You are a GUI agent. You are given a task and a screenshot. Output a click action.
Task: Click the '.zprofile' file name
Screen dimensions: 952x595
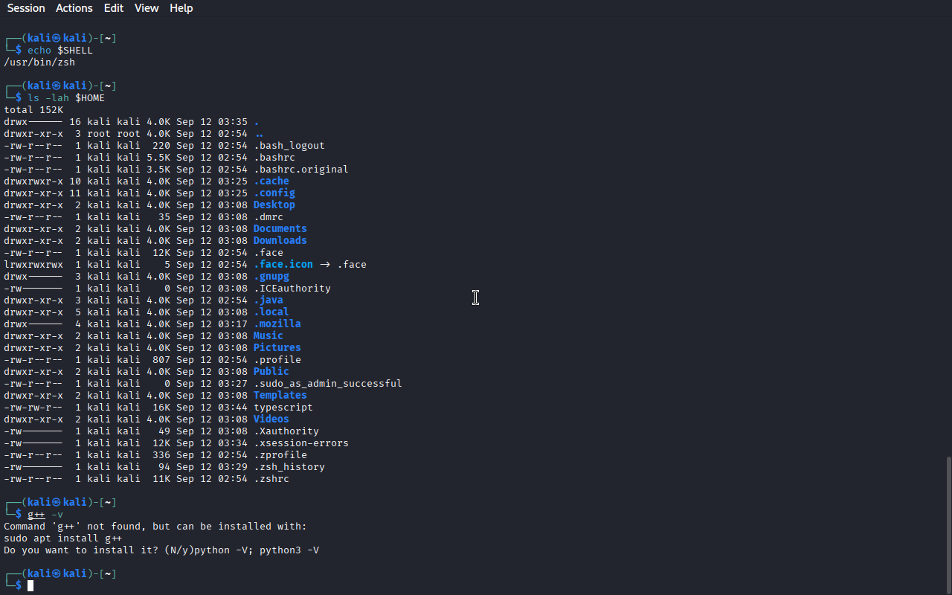(x=280, y=455)
